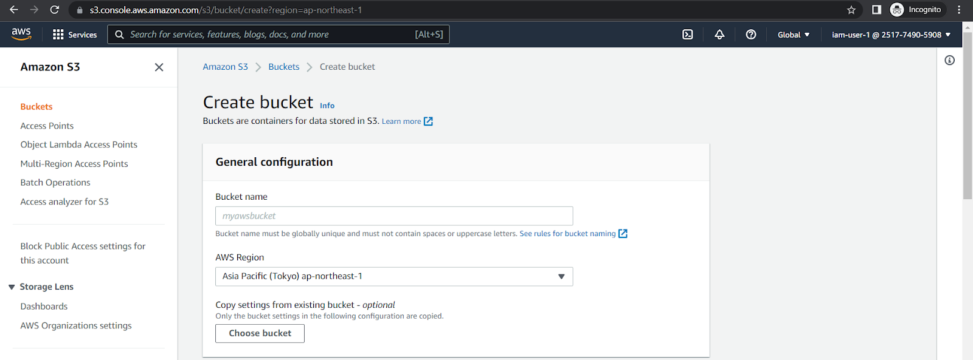This screenshot has height=360, width=973.
Task: Open the Incognito profile indicator
Action: [916, 10]
